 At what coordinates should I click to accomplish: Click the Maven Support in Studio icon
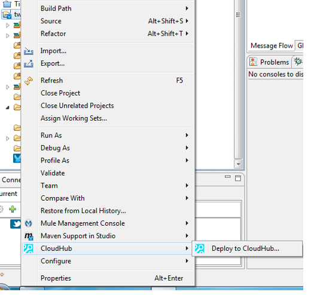[29, 236]
